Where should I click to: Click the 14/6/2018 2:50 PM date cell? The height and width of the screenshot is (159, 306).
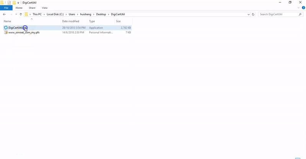coord(73,32)
